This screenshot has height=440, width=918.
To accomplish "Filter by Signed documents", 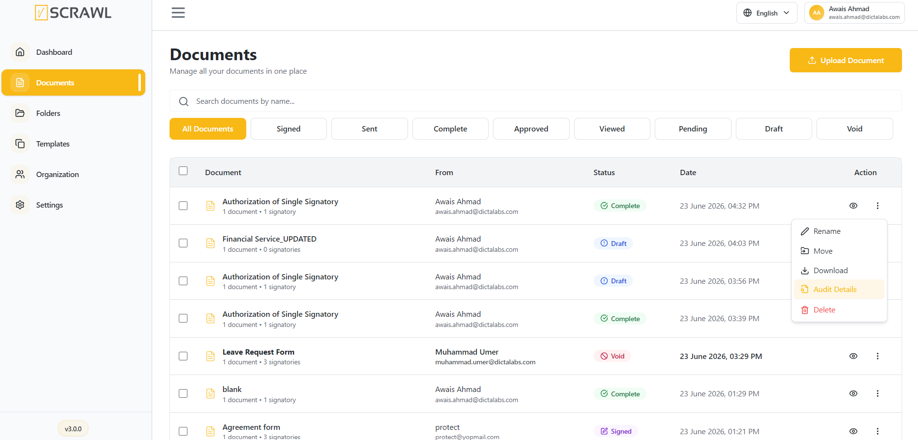I will click(289, 129).
